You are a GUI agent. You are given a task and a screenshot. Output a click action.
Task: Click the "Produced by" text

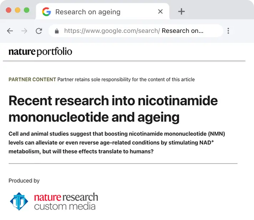(x=24, y=181)
